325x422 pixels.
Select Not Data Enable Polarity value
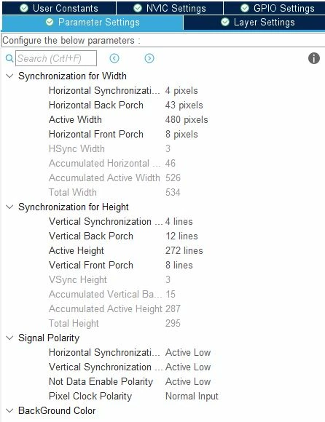(188, 382)
